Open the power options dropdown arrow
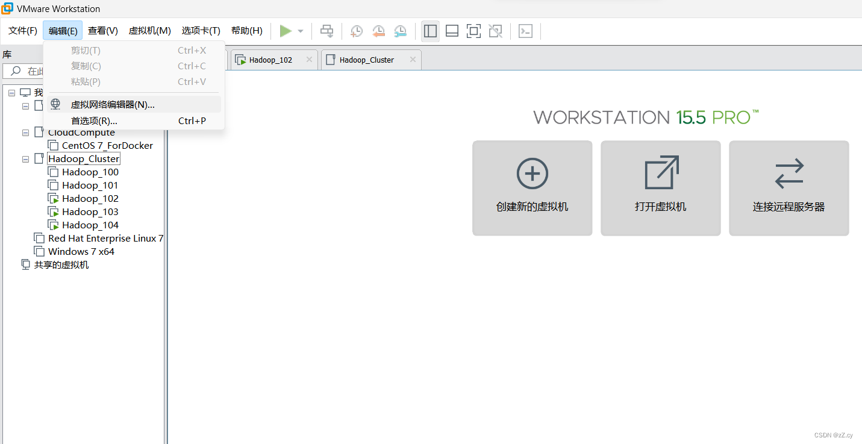The height and width of the screenshot is (444, 862). coord(301,31)
